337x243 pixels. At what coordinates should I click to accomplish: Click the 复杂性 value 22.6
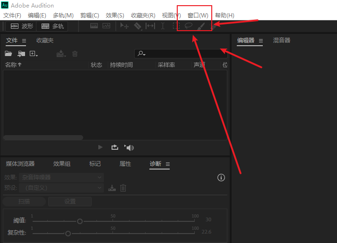click(207, 232)
